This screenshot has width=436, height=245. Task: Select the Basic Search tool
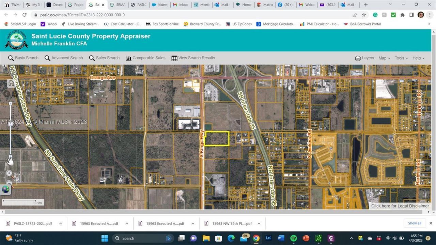tap(23, 58)
